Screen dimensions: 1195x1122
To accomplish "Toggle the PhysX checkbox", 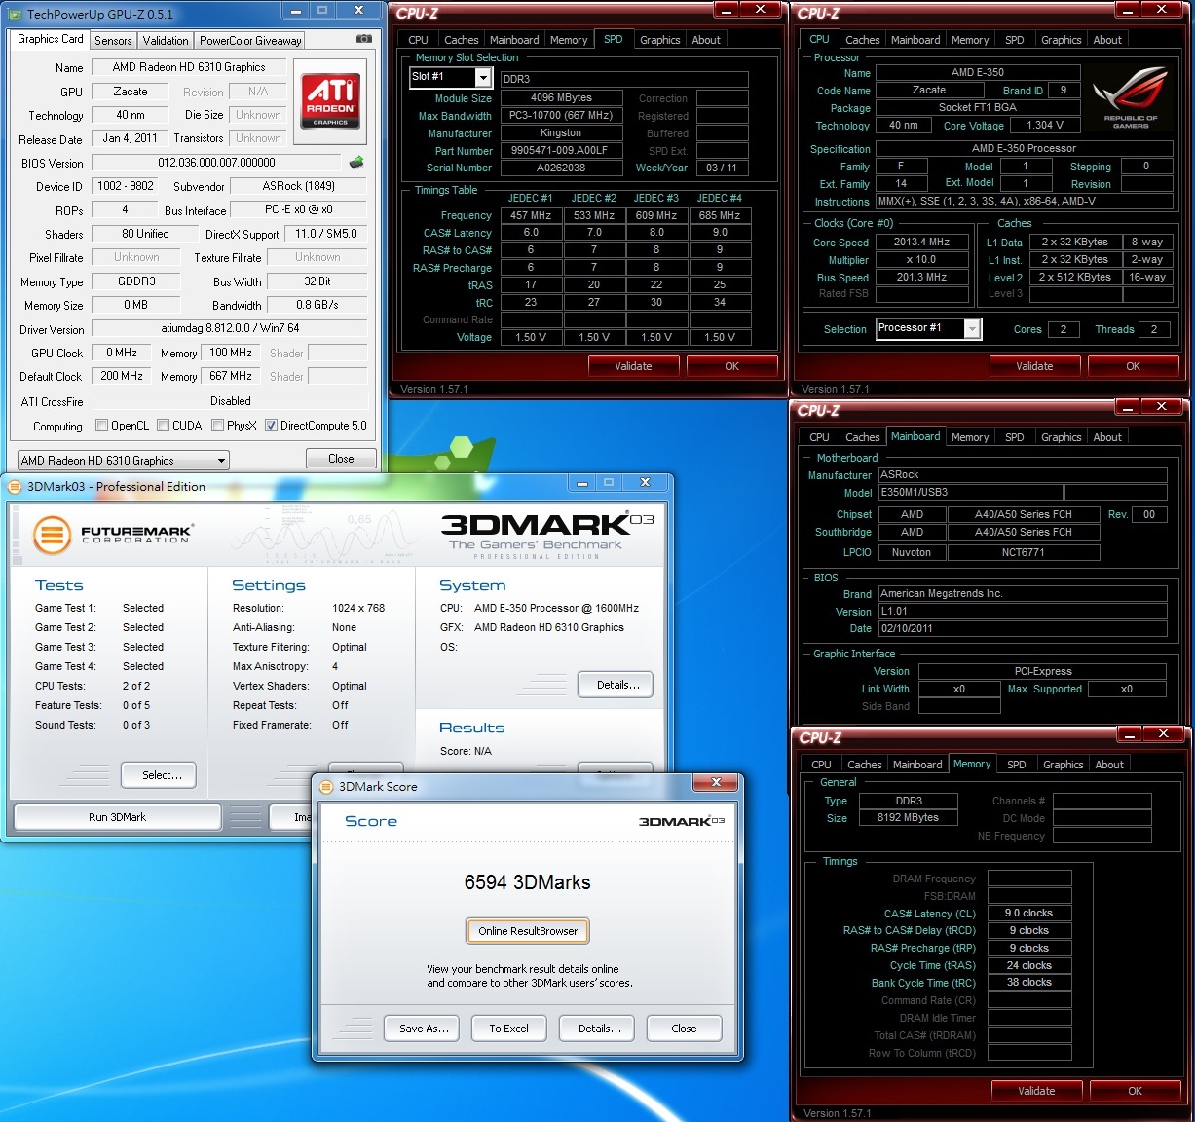I will (x=218, y=426).
